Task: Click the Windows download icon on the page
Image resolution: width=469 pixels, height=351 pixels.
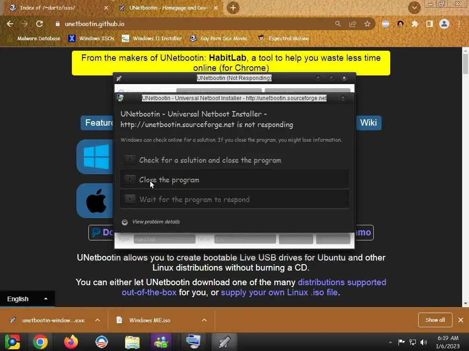Action: click(x=96, y=157)
